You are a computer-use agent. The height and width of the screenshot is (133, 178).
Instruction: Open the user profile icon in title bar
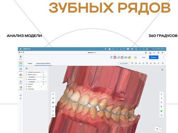(146, 52)
